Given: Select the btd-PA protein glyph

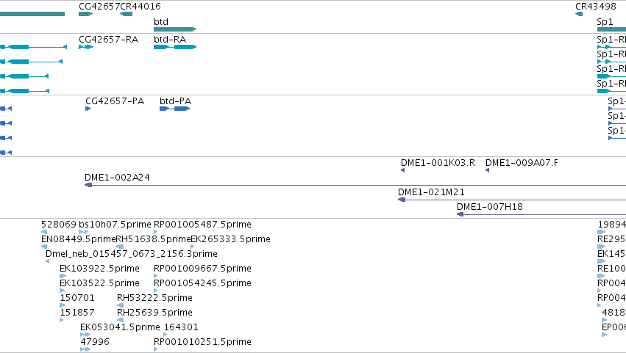Looking at the screenshot, I should [174, 109].
